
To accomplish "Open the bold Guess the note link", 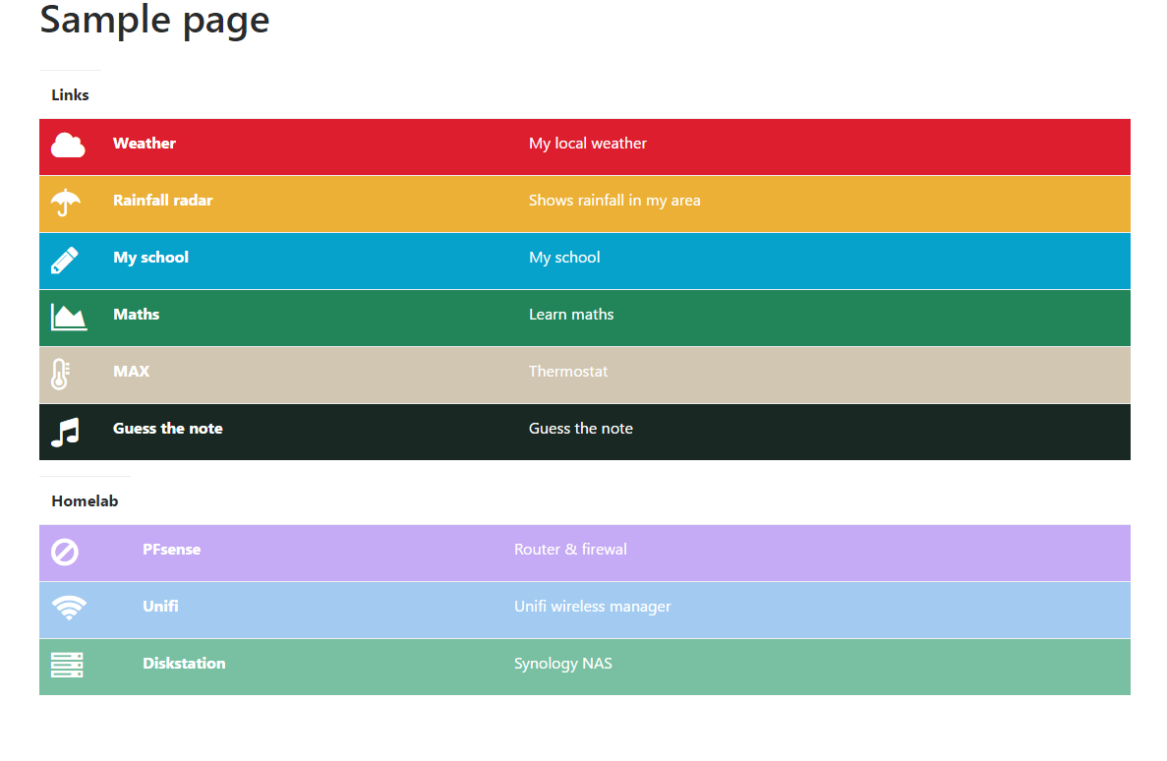I will coord(168,428).
